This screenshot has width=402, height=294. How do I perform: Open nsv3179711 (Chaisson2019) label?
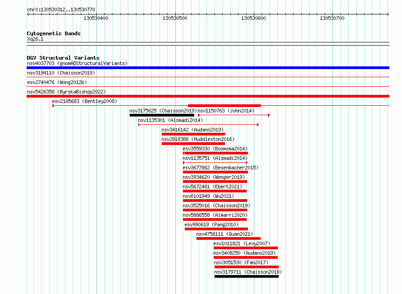tap(248, 272)
